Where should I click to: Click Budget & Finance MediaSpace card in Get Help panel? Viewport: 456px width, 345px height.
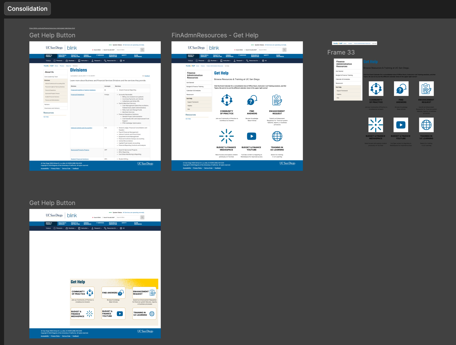coord(83,314)
